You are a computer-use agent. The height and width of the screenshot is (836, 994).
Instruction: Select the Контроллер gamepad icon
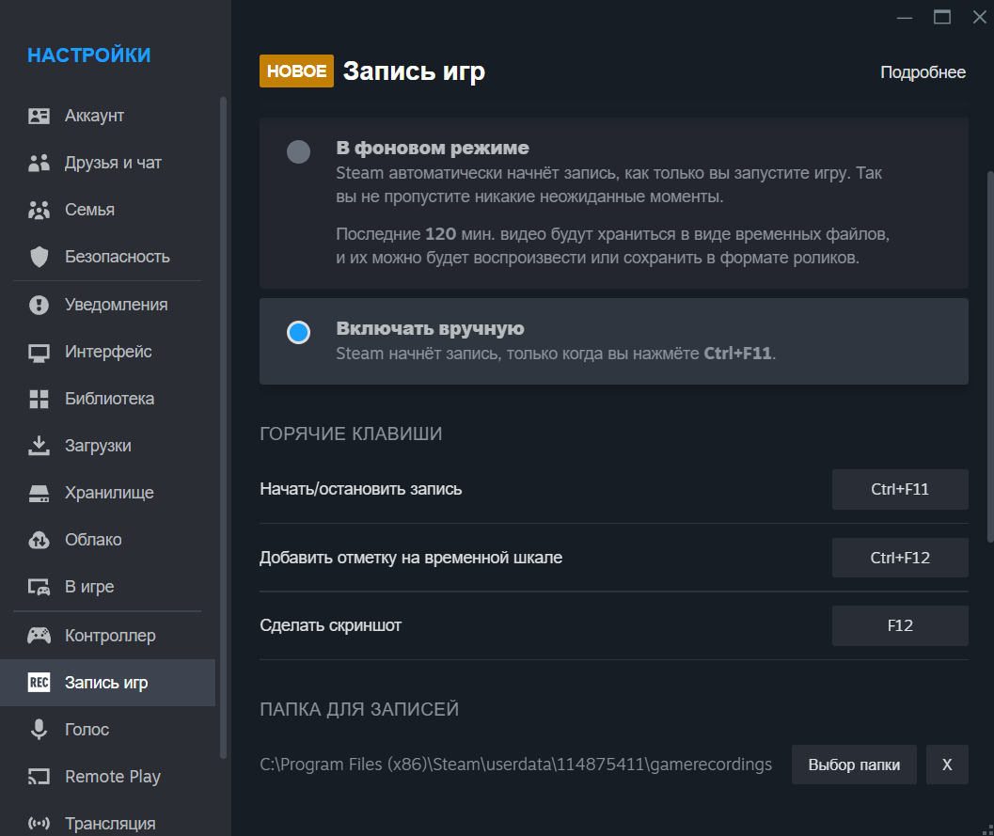39,635
